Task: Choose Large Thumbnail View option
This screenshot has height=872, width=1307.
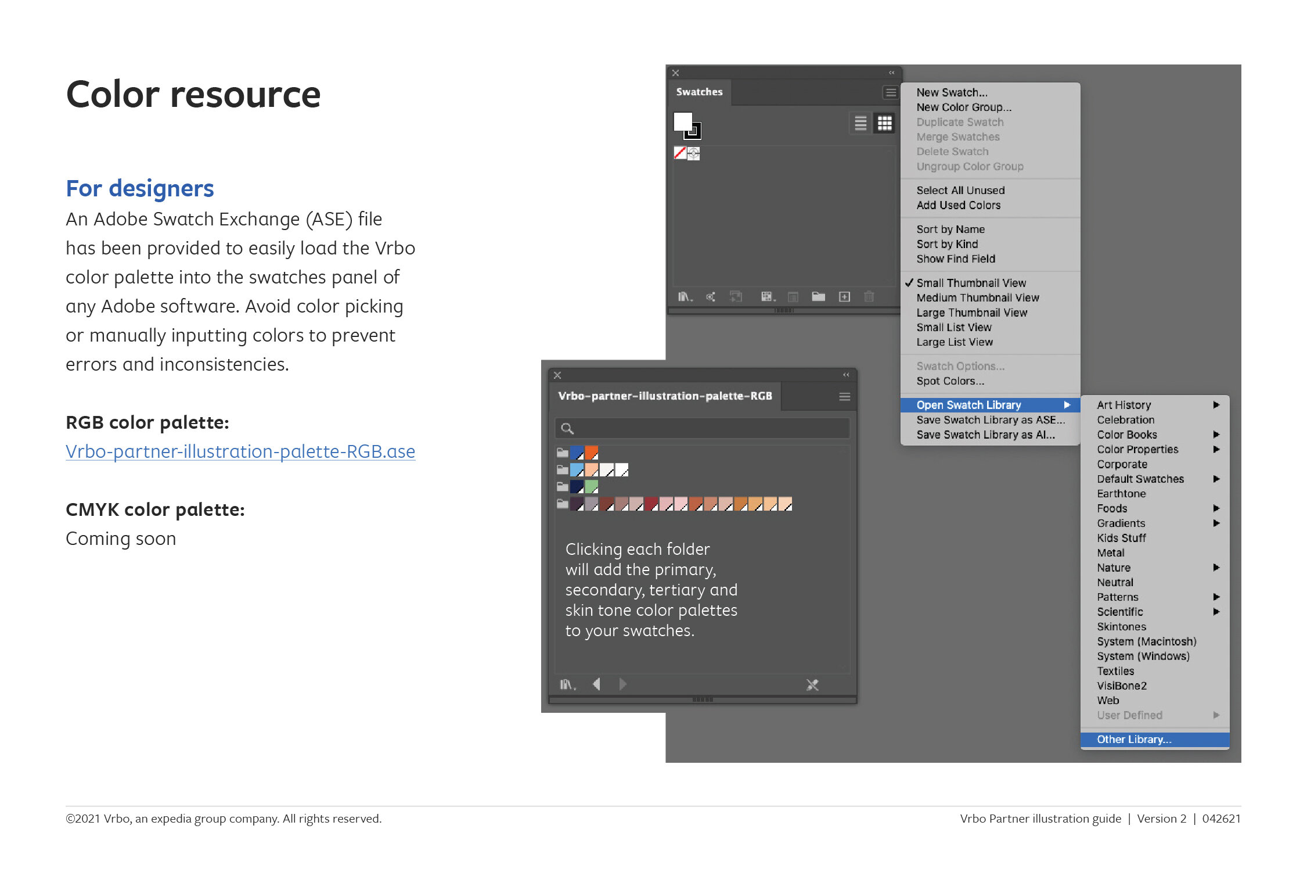Action: click(x=972, y=313)
